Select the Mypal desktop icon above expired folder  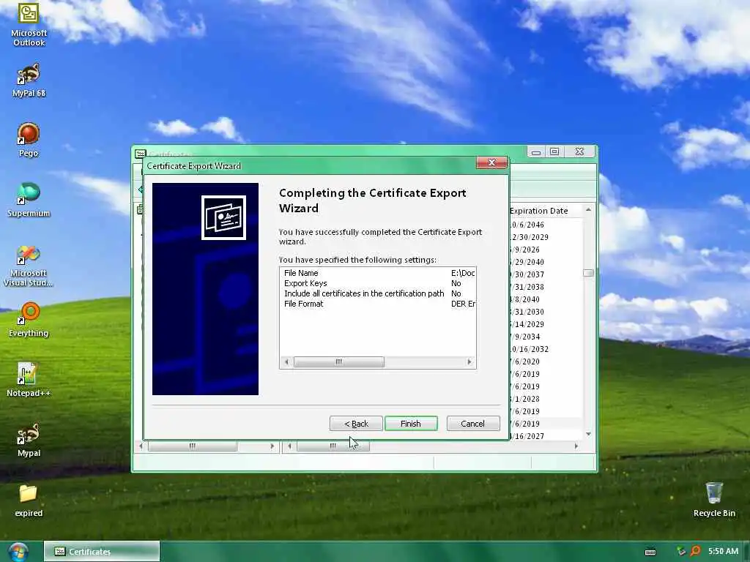29,440
